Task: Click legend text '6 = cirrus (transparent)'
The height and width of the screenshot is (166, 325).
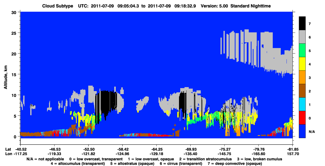Action: 181,164
